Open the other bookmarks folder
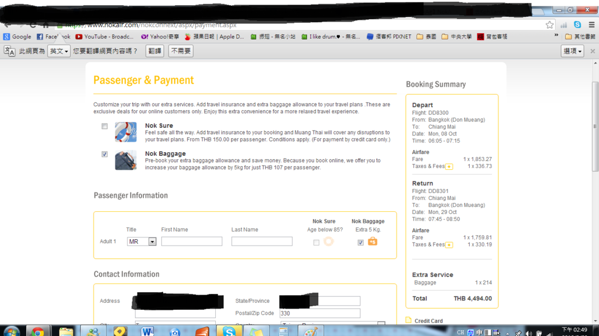This screenshot has height=336, width=599. point(580,37)
